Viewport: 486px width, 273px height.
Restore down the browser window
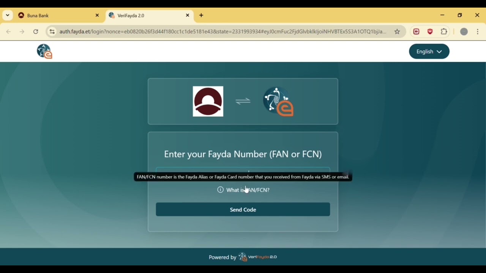click(460, 16)
